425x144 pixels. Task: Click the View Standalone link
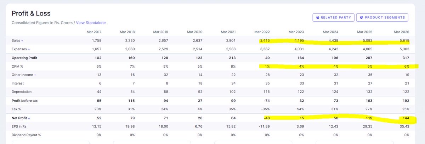click(91, 23)
